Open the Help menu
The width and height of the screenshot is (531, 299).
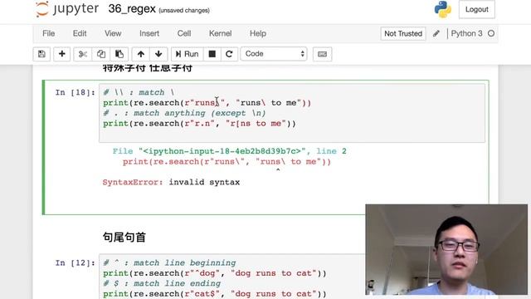[x=258, y=33]
